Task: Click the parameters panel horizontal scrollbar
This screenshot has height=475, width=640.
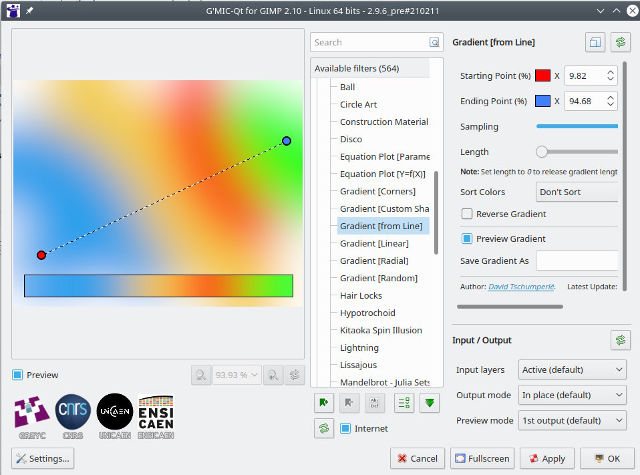Action: [510, 307]
